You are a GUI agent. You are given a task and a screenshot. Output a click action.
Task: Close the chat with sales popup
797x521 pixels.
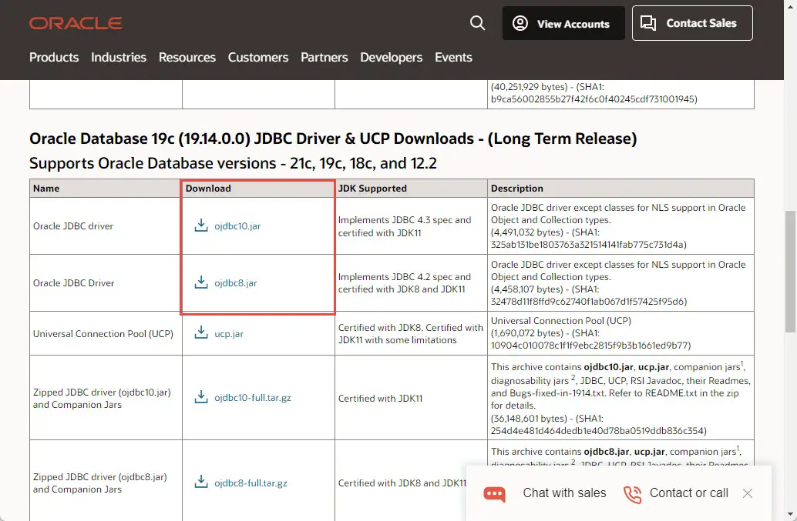coord(747,493)
